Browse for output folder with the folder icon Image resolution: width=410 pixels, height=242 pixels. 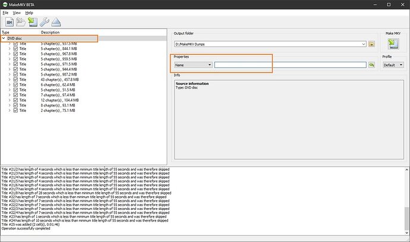coord(371,44)
